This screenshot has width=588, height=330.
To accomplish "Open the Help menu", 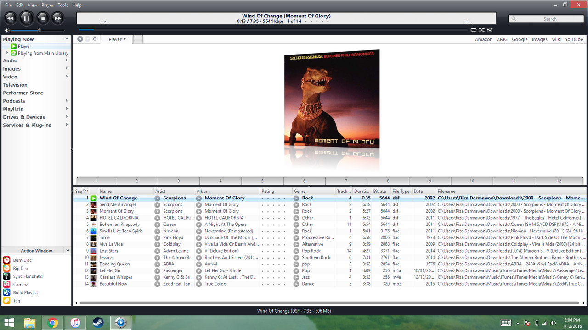I will 77,5.
